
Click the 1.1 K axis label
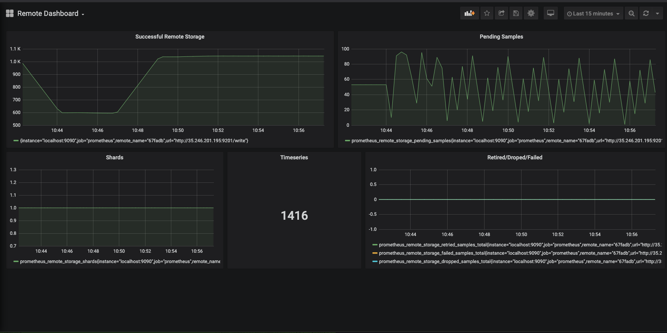pos(15,49)
